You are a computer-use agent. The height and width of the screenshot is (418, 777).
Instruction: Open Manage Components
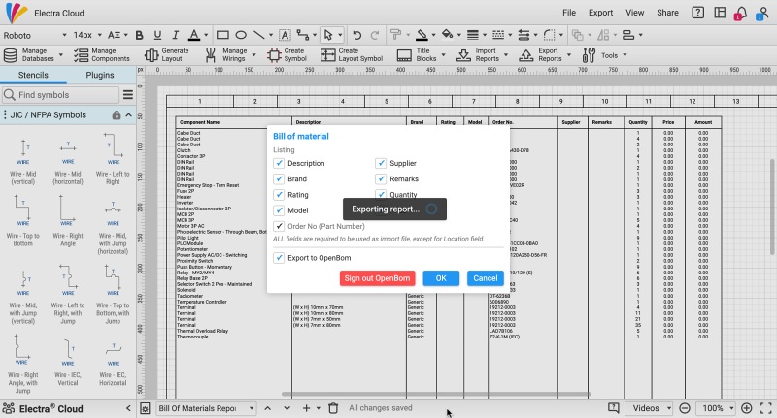102,55
